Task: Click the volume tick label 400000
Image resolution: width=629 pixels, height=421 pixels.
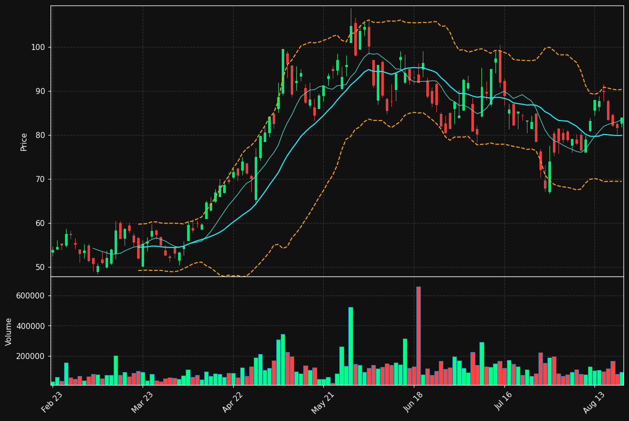Action: pos(31,326)
